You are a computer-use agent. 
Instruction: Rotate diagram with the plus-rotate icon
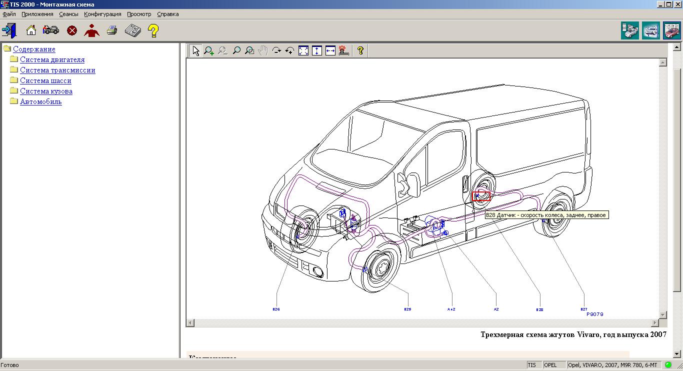(x=289, y=50)
